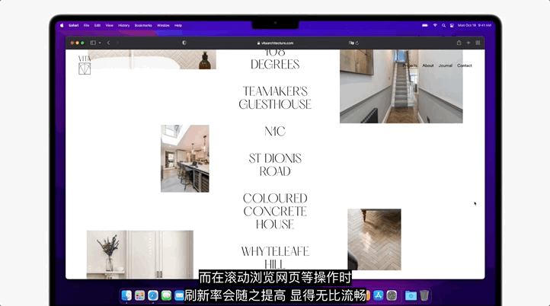Open the St Dionis Road project
The width and height of the screenshot is (550, 306).
(275, 164)
